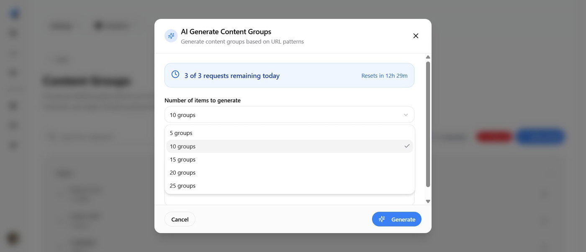
Task: Click the dialog scrollbar down arrow
Action: pyautogui.click(x=428, y=201)
